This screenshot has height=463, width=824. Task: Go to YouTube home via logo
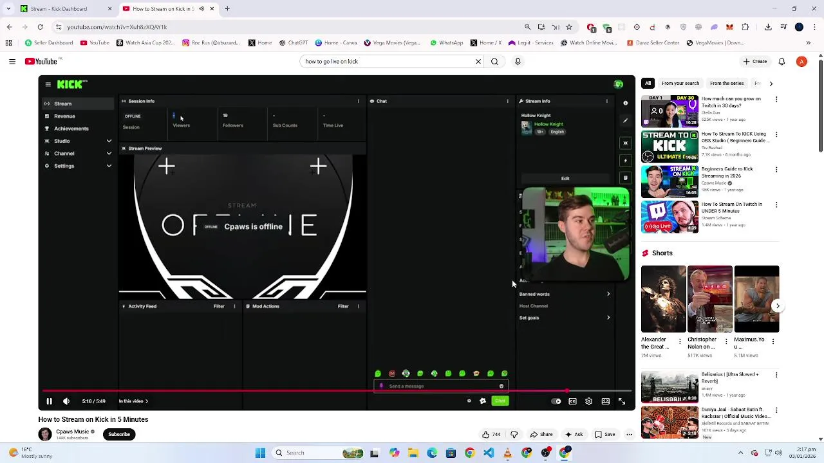tap(42, 62)
